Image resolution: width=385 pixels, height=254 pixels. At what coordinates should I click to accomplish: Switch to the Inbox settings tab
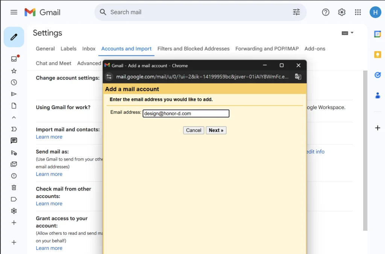(89, 48)
